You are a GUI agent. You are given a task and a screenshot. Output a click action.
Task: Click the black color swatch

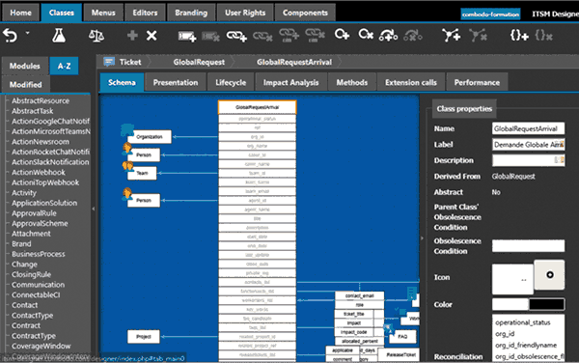(546, 304)
